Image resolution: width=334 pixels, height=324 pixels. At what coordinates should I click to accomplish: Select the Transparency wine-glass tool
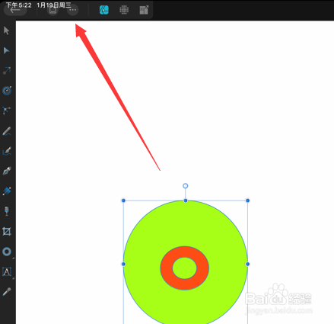tap(7, 211)
